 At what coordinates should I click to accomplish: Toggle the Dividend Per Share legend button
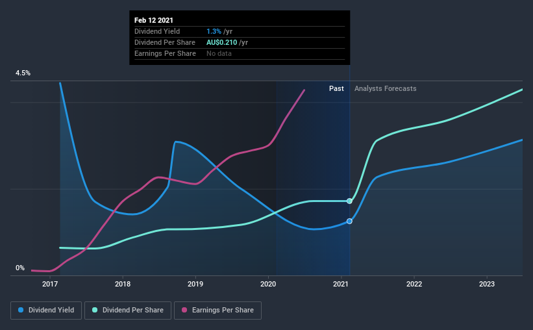click(x=128, y=311)
